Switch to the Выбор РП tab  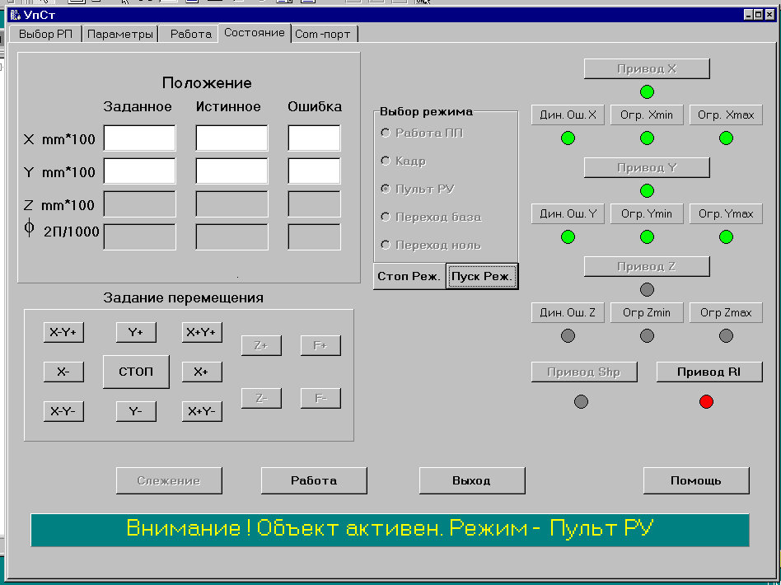pos(45,34)
